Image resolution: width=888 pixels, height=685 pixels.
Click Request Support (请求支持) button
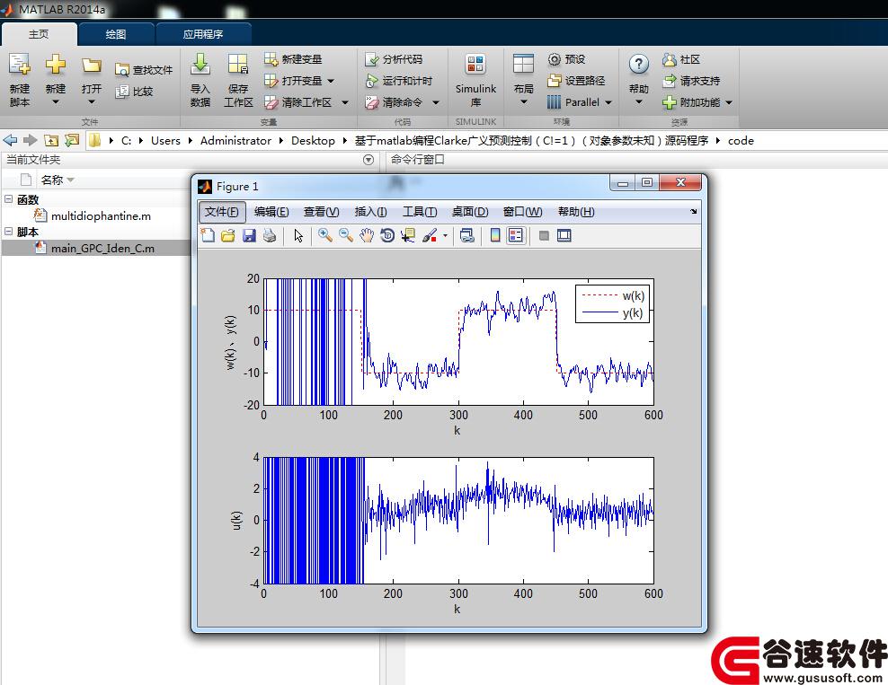(691, 80)
